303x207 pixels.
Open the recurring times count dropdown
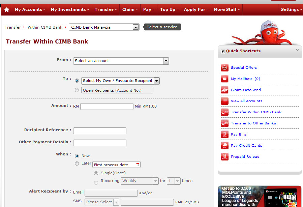point(174,181)
